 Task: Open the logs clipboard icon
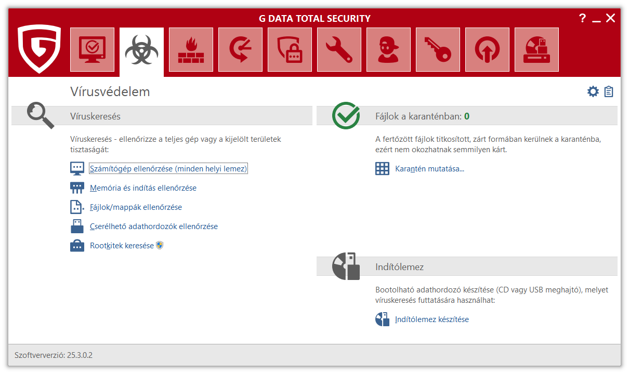pyautogui.click(x=609, y=92)
